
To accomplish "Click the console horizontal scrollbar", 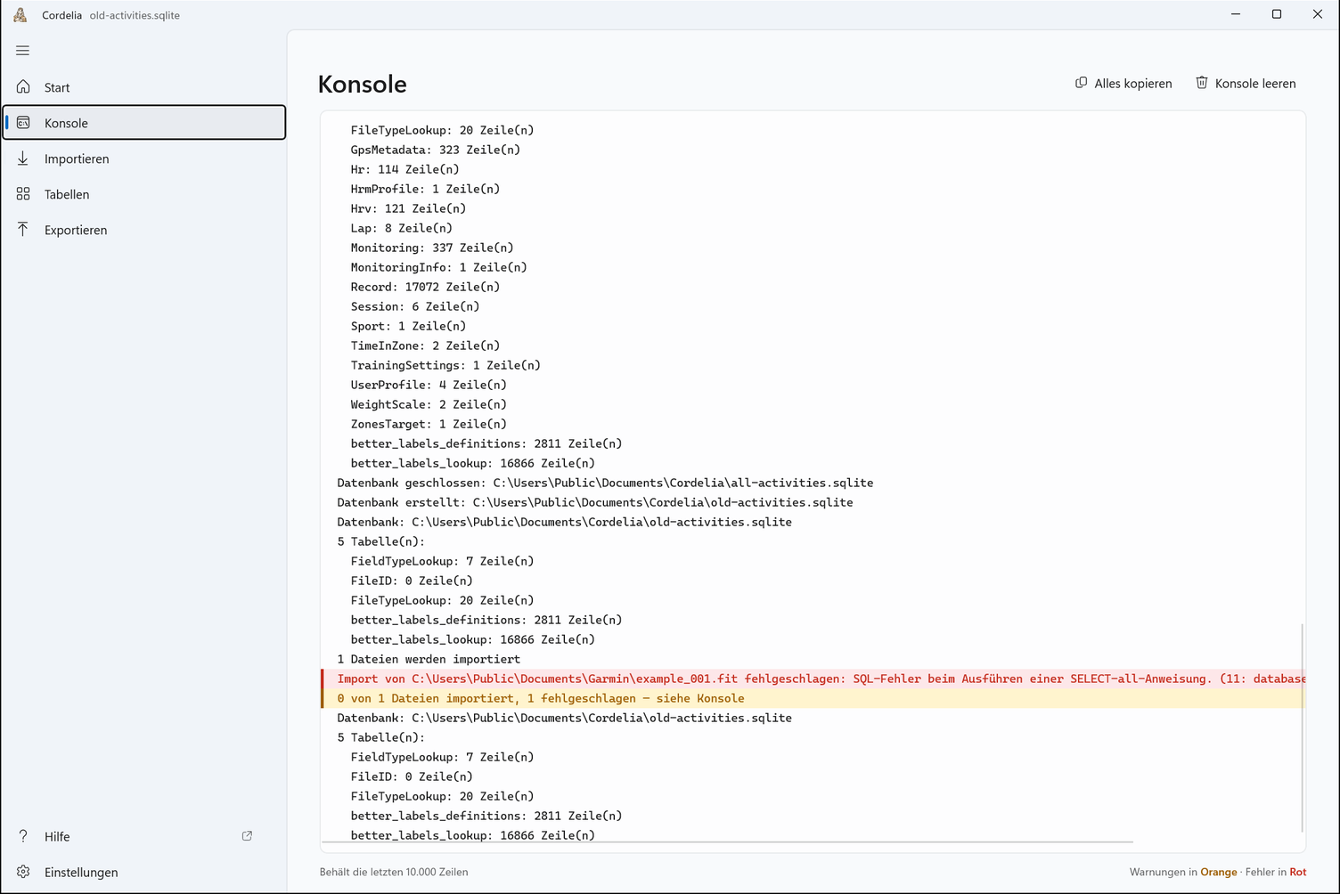I will coord(727,841).
